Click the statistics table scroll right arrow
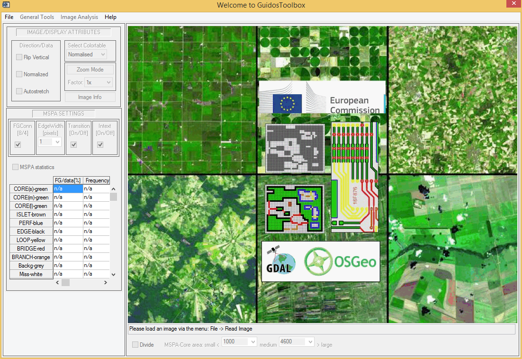 coord(106,282)
